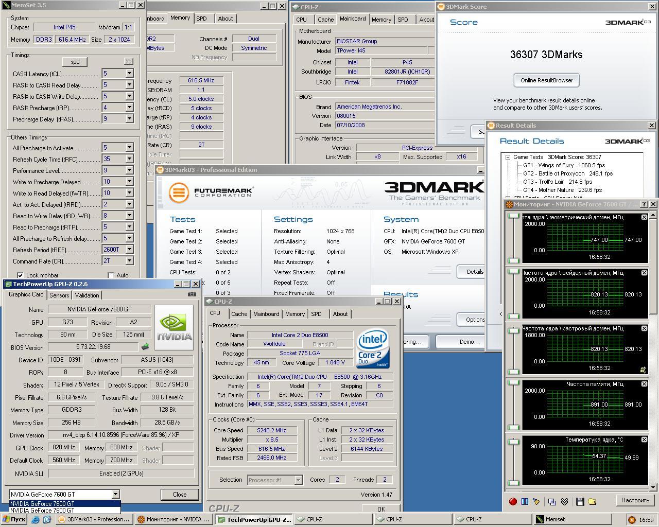Open the Processor #1 selection dropdown in CPU-Z

(x=298, y=480)
